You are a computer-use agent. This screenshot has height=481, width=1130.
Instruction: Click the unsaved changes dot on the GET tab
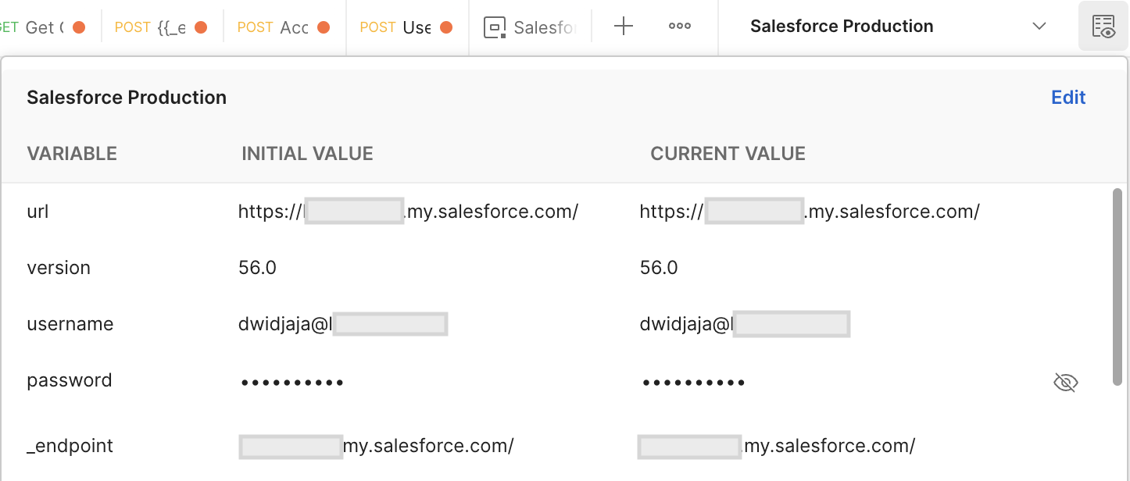[77, 26]
